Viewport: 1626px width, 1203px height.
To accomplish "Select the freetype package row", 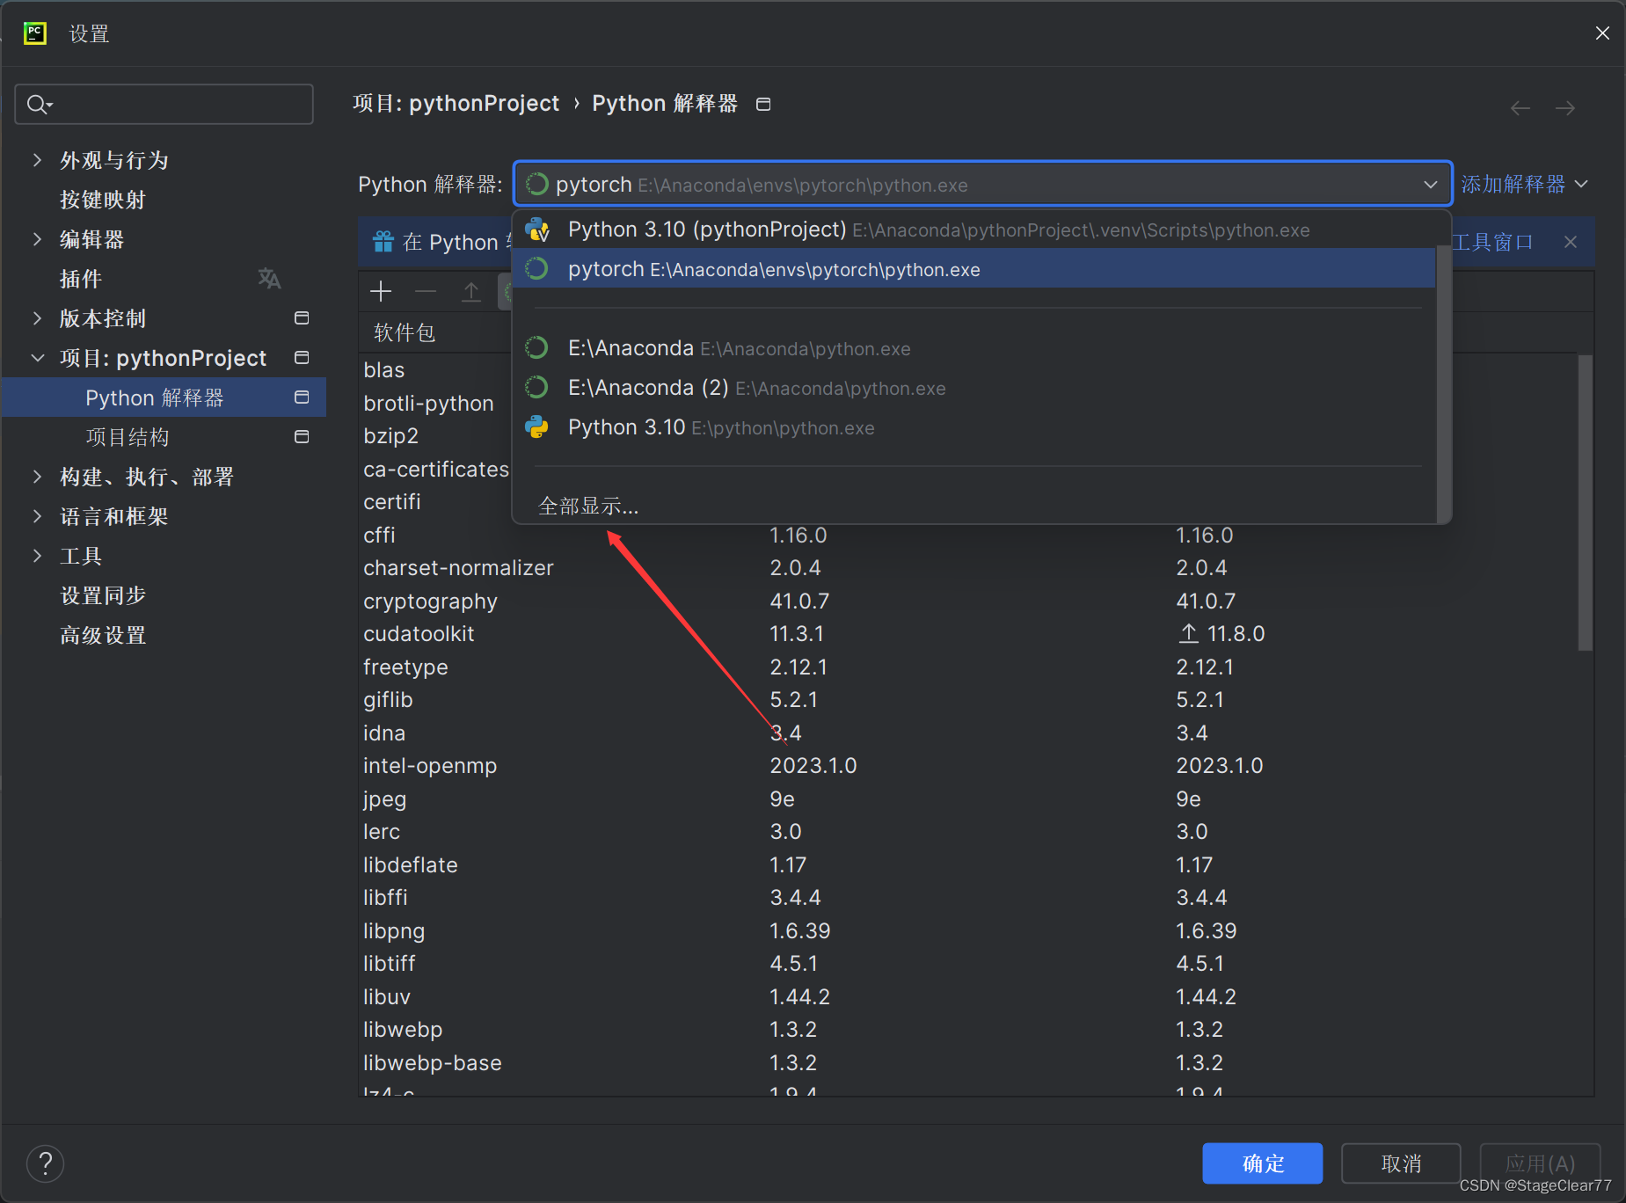I will 967,667.
